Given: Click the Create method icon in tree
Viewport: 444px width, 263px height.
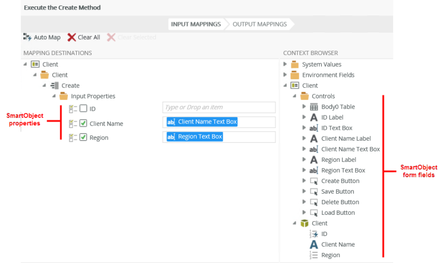Looking at the screenshot, I should point(55,86).
